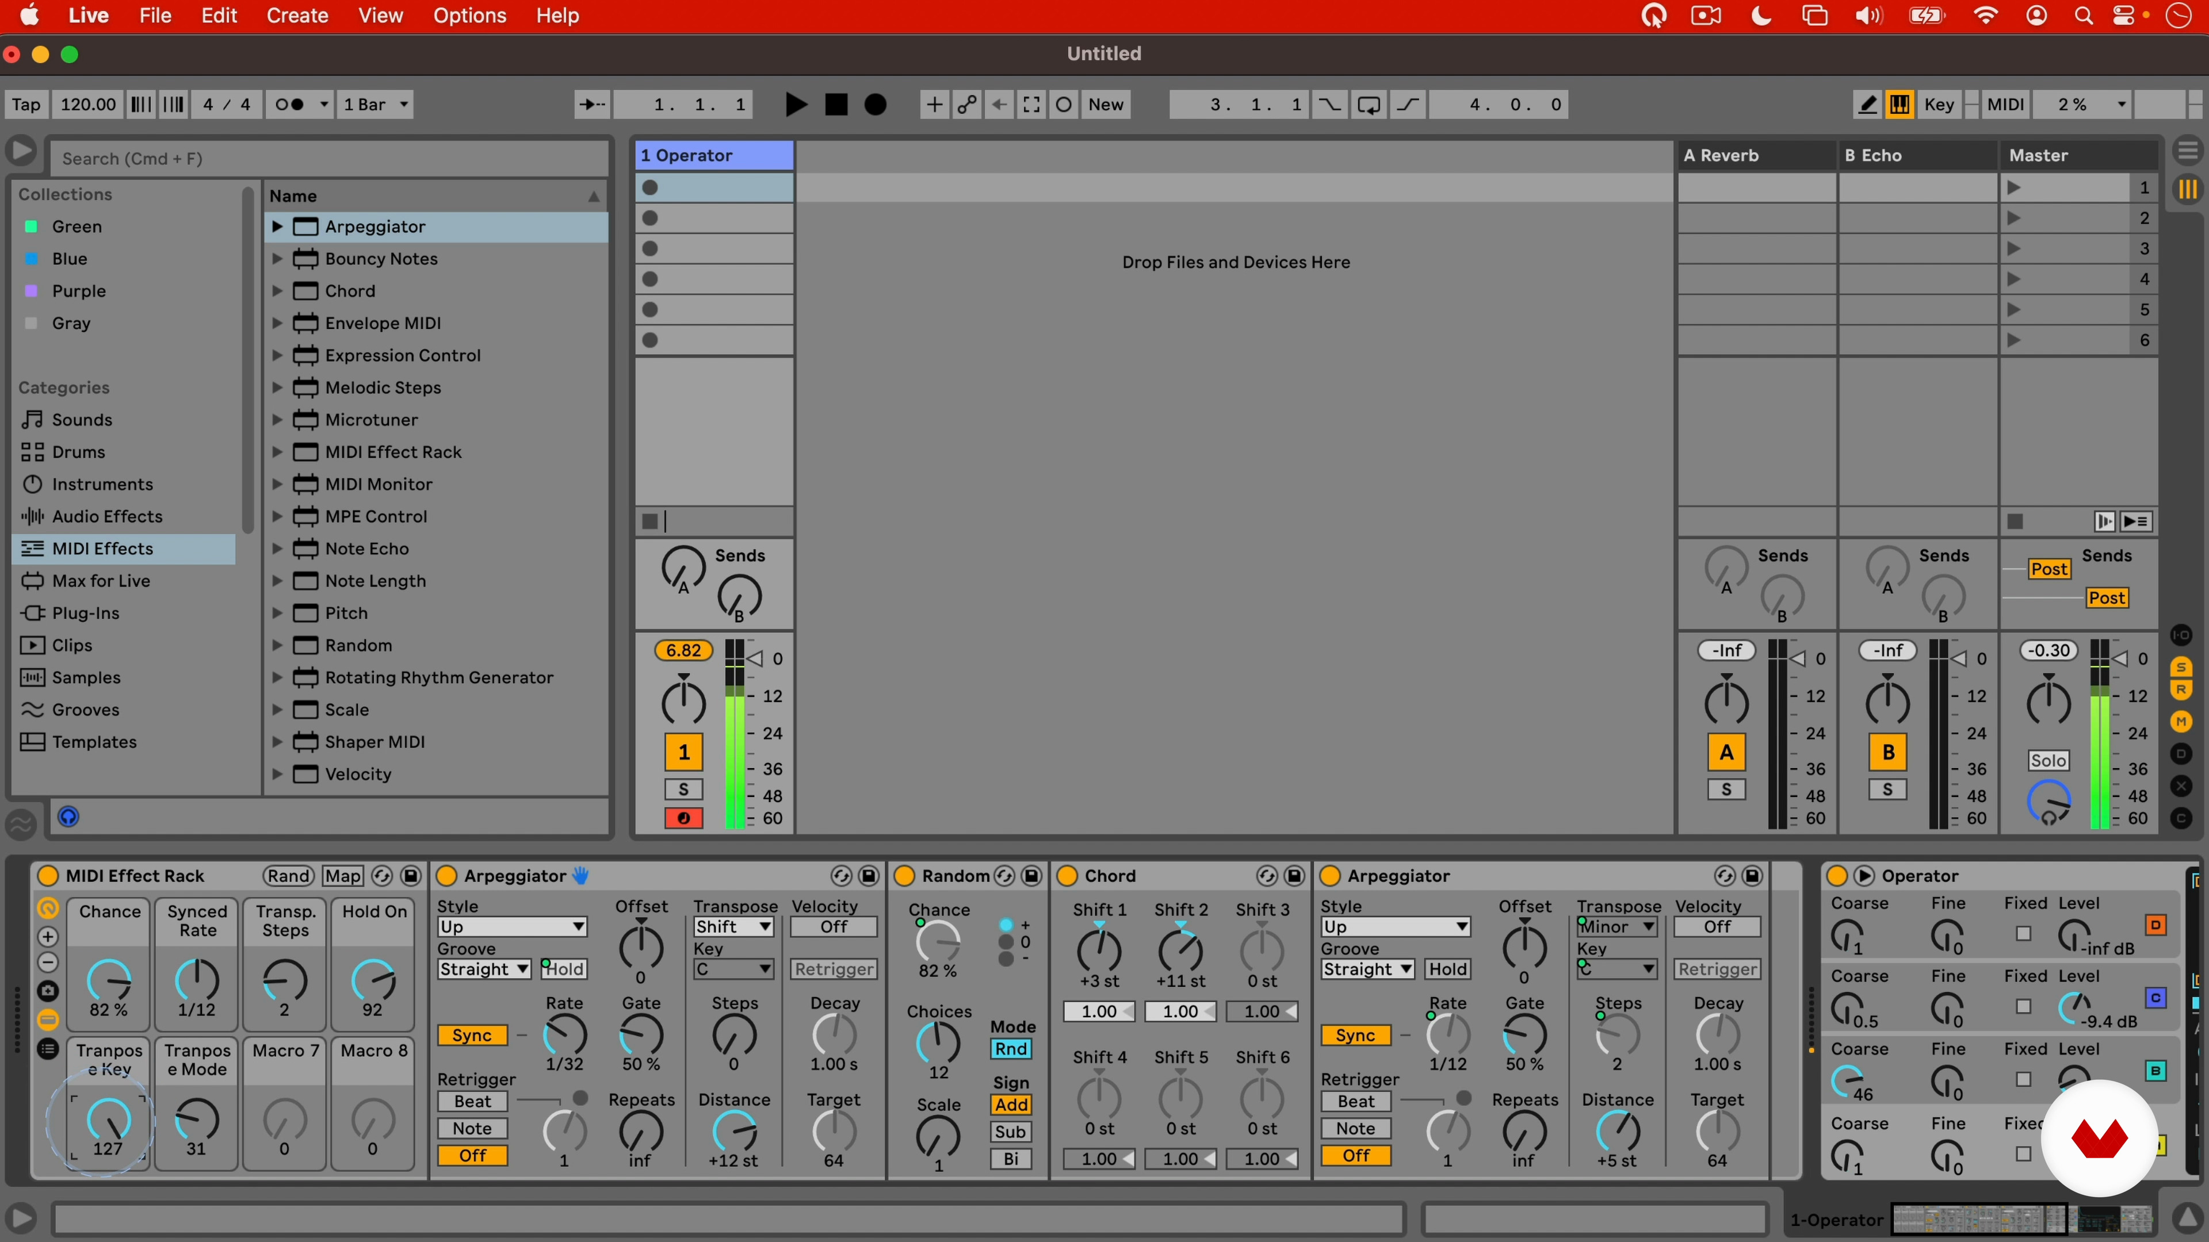Click Master track Solo cue button
Viewport: 2209px width, 1242px height.
click(x=2048, y=760)
